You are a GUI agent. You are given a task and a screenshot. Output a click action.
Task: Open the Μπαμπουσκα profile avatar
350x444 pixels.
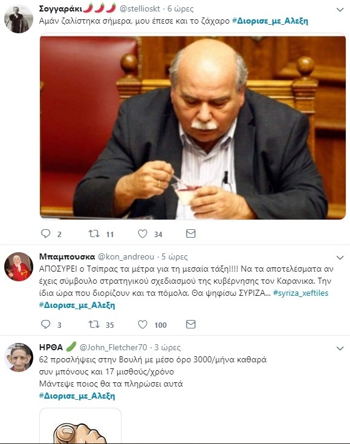[x=19, y=267]
